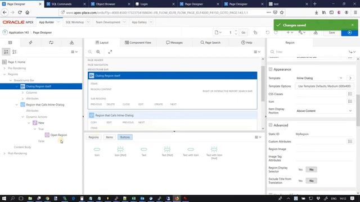Set Exclude Title from Translation to No

311,181
